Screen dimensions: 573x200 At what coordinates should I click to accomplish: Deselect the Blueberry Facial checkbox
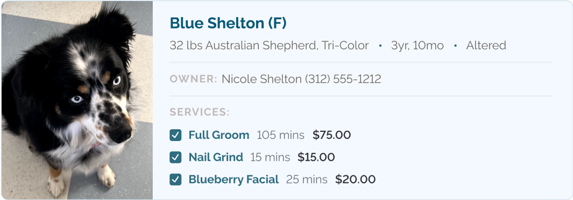point(175,180)
